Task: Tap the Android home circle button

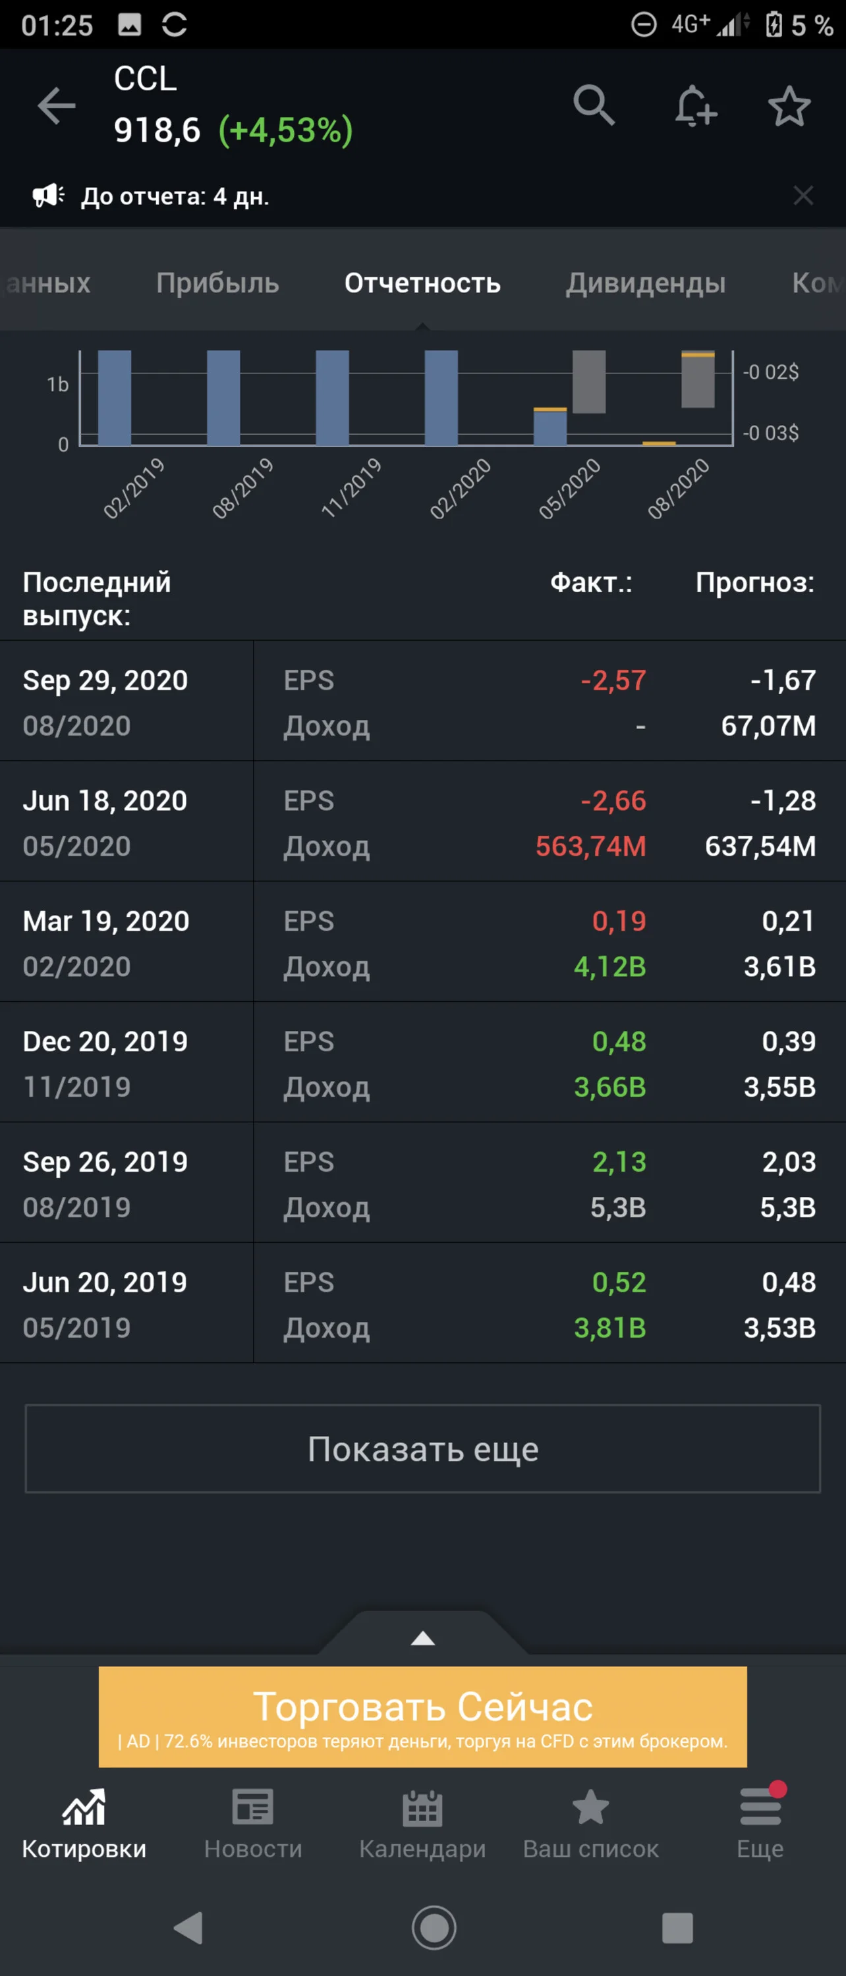Action: coord(434,1928)
